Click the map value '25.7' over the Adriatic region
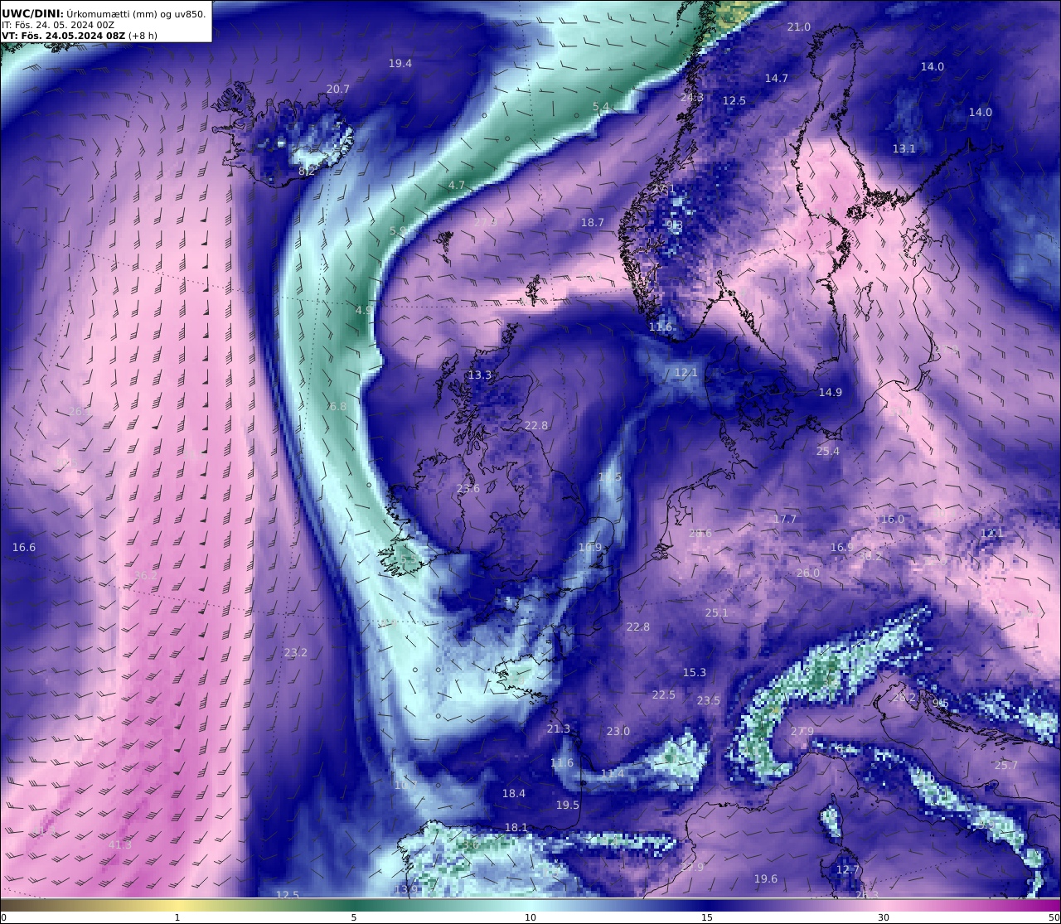The image size is (1061, 924). click(x=1006, y=766)
